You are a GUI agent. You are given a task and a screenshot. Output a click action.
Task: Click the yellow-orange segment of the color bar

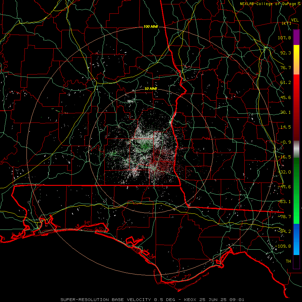296,60
